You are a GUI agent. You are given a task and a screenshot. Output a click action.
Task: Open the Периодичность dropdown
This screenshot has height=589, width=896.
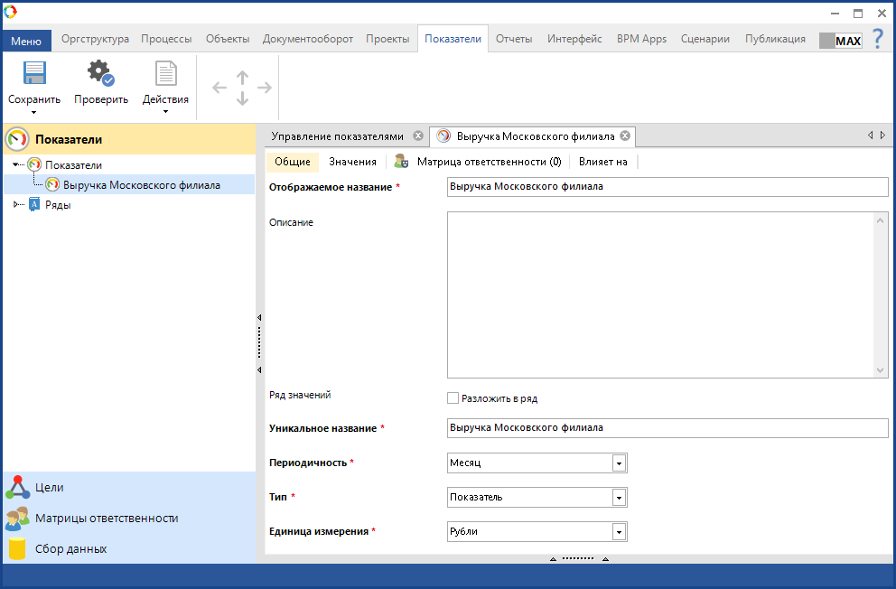click(x=619, y=463)
